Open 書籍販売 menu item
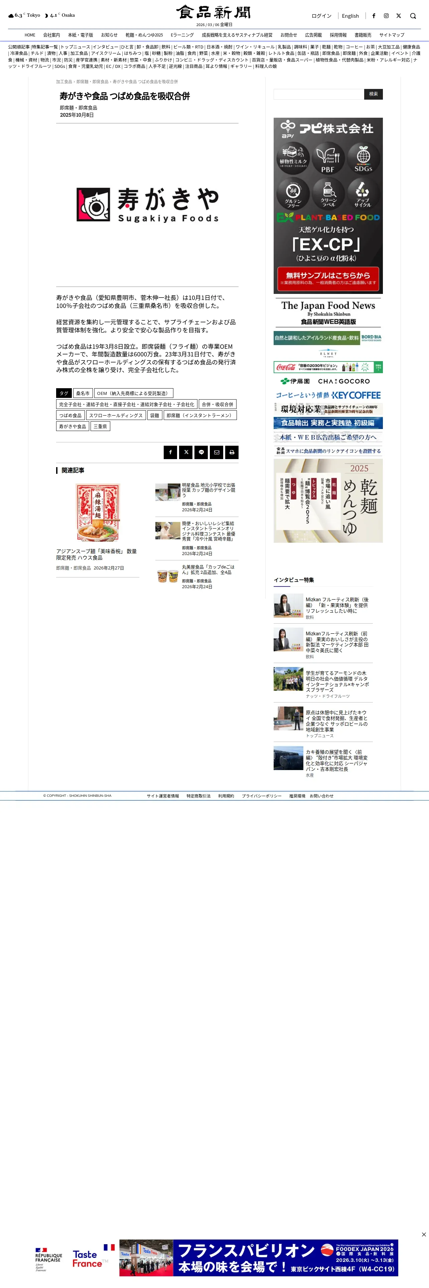429x1288 pixels. (363, 35)
